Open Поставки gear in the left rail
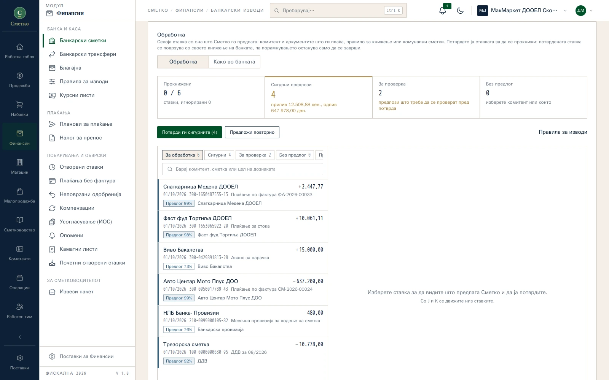609x380 pixels. [19, 362]
